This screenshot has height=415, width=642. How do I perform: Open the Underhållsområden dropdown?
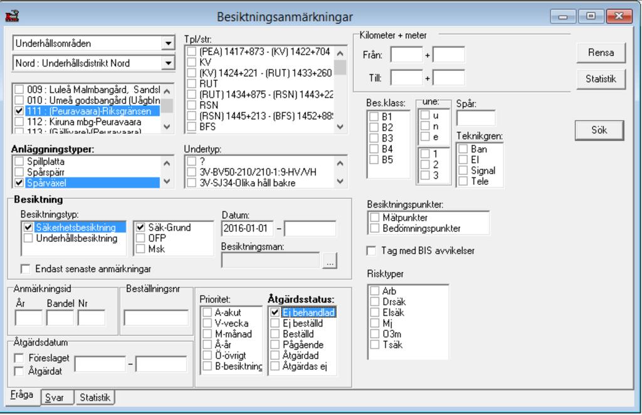[168, 43]
